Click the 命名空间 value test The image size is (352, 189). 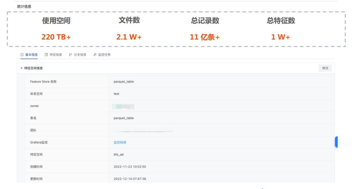[117, 94]
